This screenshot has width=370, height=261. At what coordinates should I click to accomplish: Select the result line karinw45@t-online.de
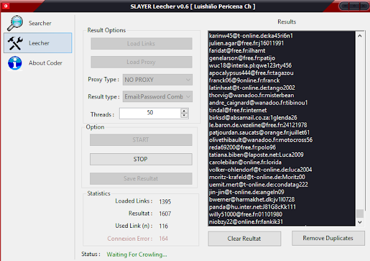tap(251, 36)
